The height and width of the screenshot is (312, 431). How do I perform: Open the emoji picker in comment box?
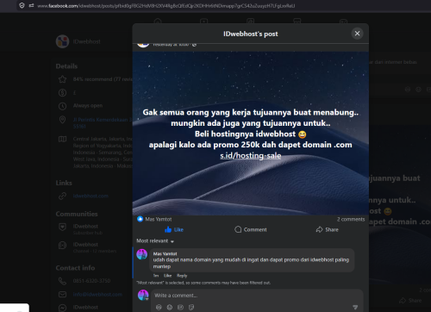coord(170,308)
